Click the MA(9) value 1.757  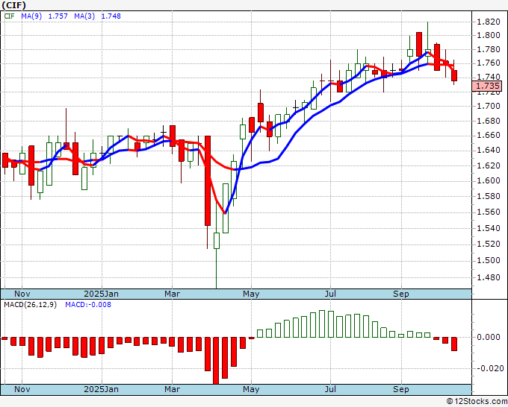(58, 16)
